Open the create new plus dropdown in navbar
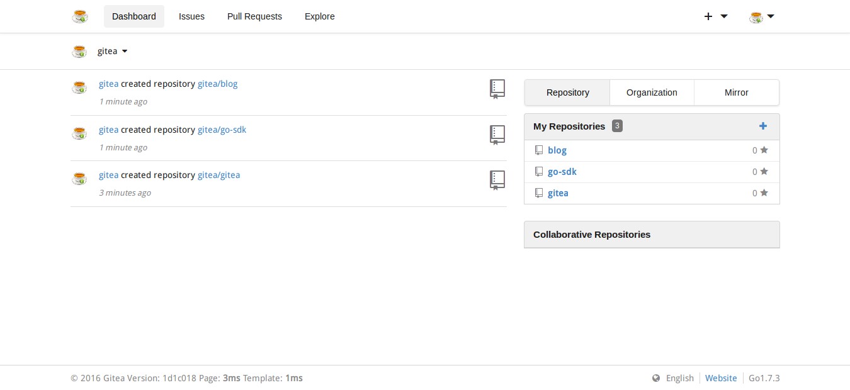 click(x=715, y=16)
